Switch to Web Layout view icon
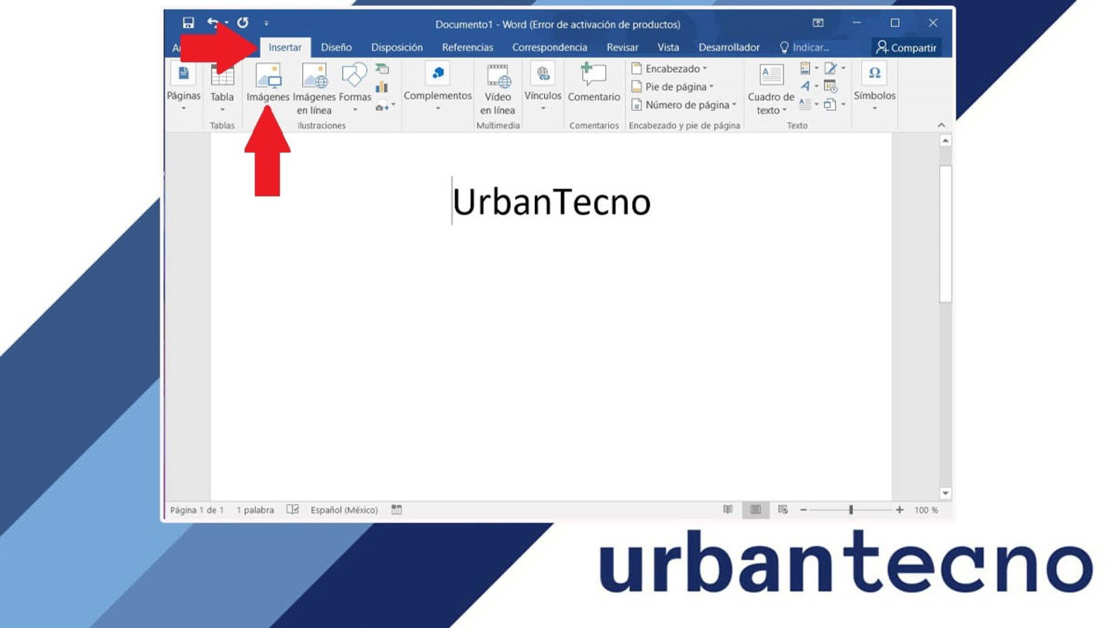 coord(783,509)
